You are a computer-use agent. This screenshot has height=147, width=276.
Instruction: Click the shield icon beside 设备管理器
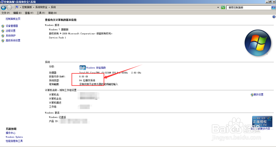(3, 26)
